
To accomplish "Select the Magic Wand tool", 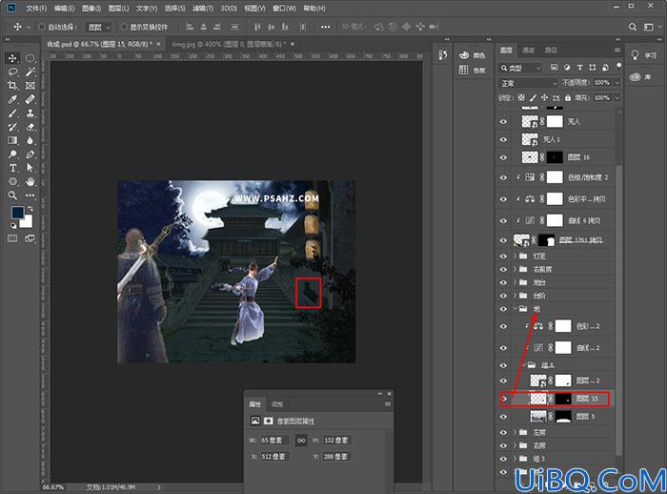I will coord(30,72).
